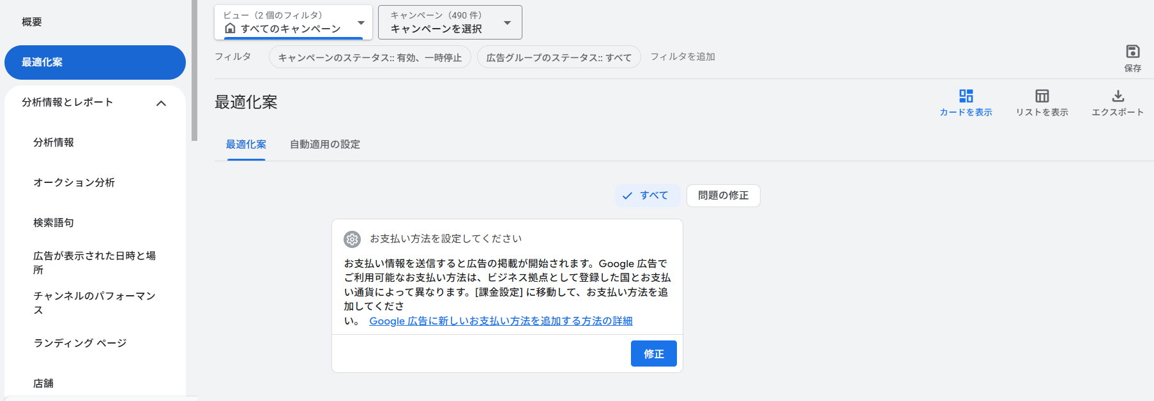Switch to list view (リストを表示)
This screenshot has width=1154, height=401.
pos(1042,96)
